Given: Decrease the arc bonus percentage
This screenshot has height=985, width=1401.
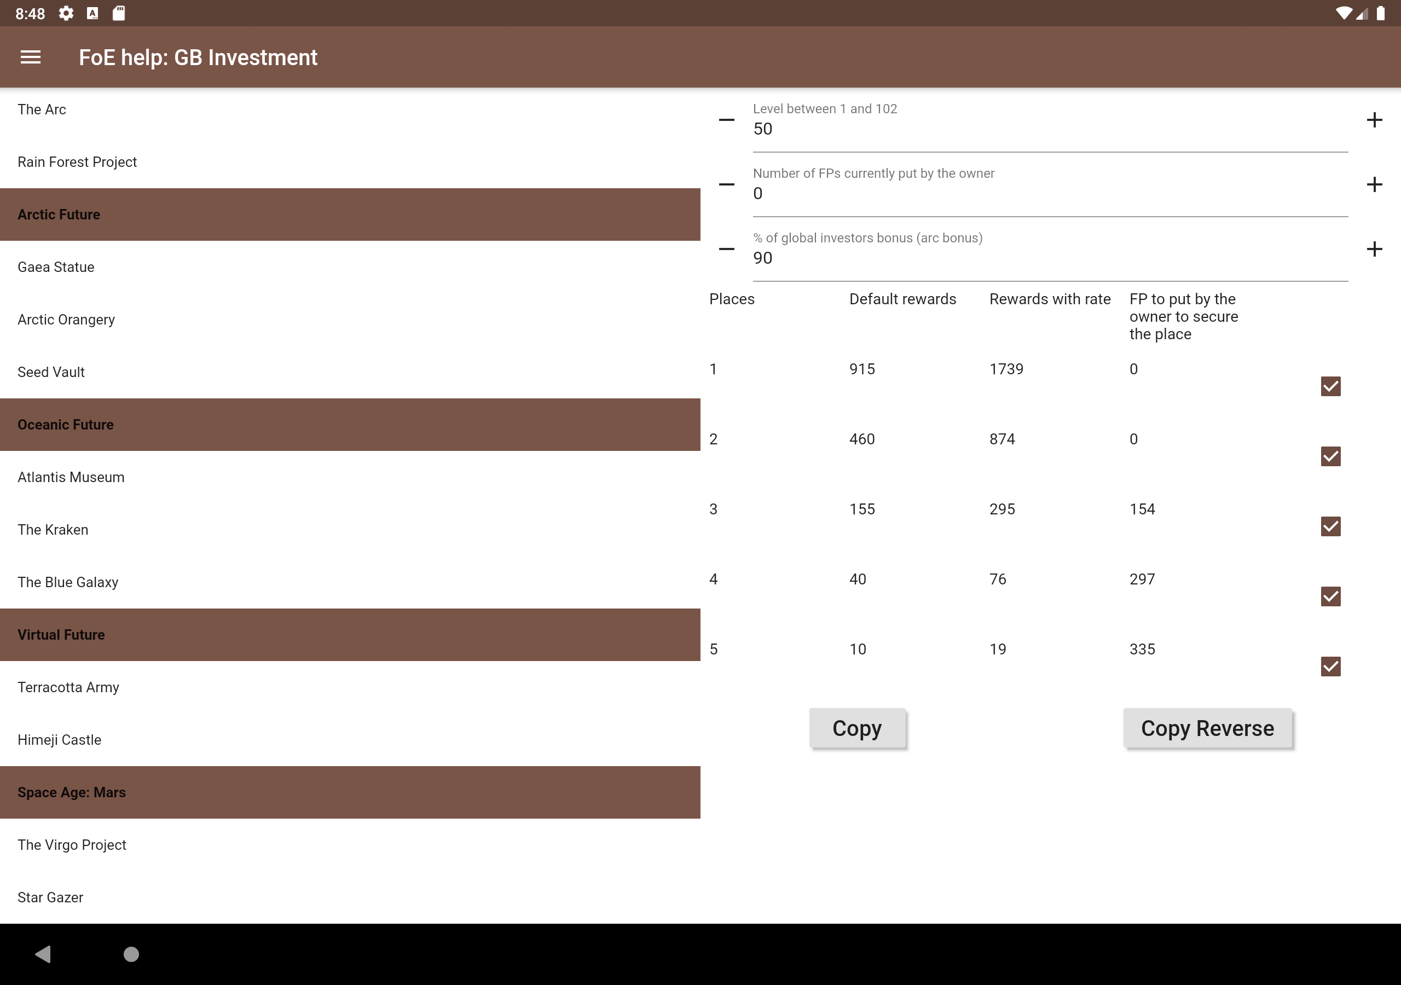Looking at the screenshot, I should [x=726, y=249].
